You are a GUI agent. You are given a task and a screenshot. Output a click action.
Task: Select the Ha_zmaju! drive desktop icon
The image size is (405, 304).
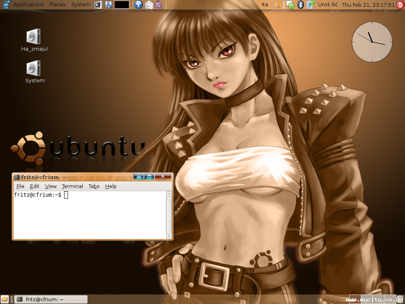[35, 40]
